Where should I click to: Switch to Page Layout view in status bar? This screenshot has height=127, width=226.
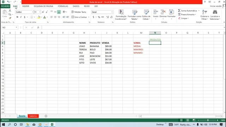coord(188,120)
